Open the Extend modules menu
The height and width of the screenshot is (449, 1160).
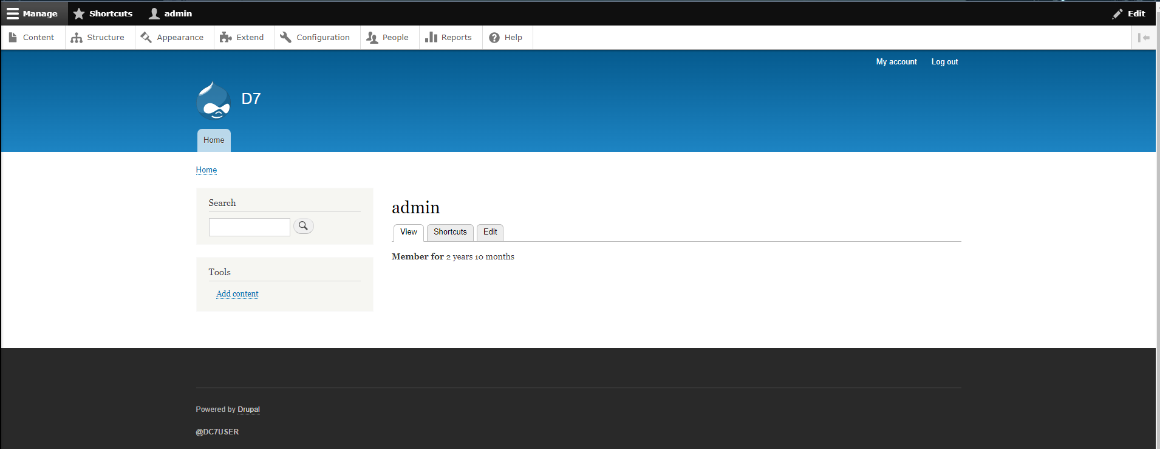pyautogui.click(x=242, y=38)
